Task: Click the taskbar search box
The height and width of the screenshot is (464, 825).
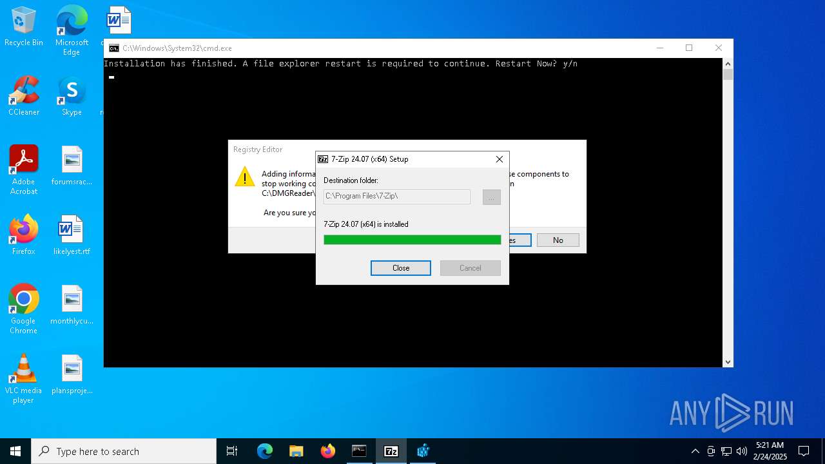Action: [x=124, y=451]
